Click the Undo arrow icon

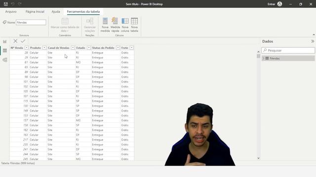12,4
